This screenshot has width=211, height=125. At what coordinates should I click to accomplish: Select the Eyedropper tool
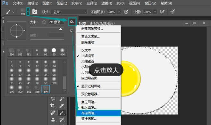click(x=62, y=106)
